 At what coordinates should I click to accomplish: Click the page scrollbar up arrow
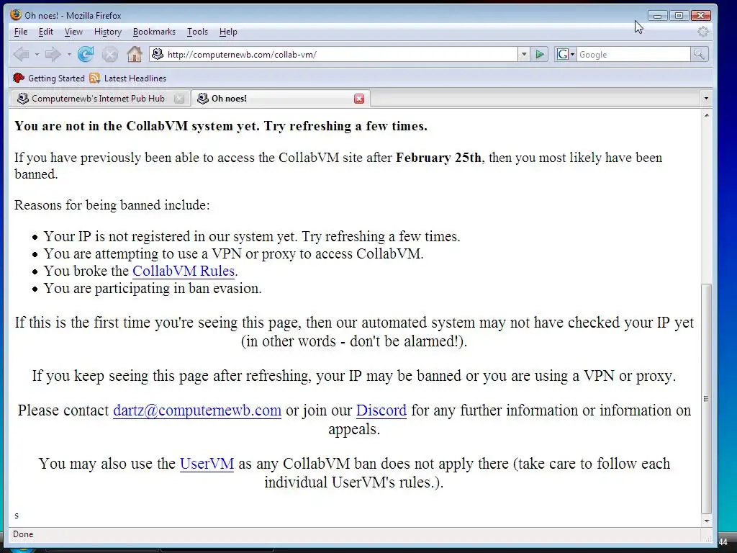706,115
